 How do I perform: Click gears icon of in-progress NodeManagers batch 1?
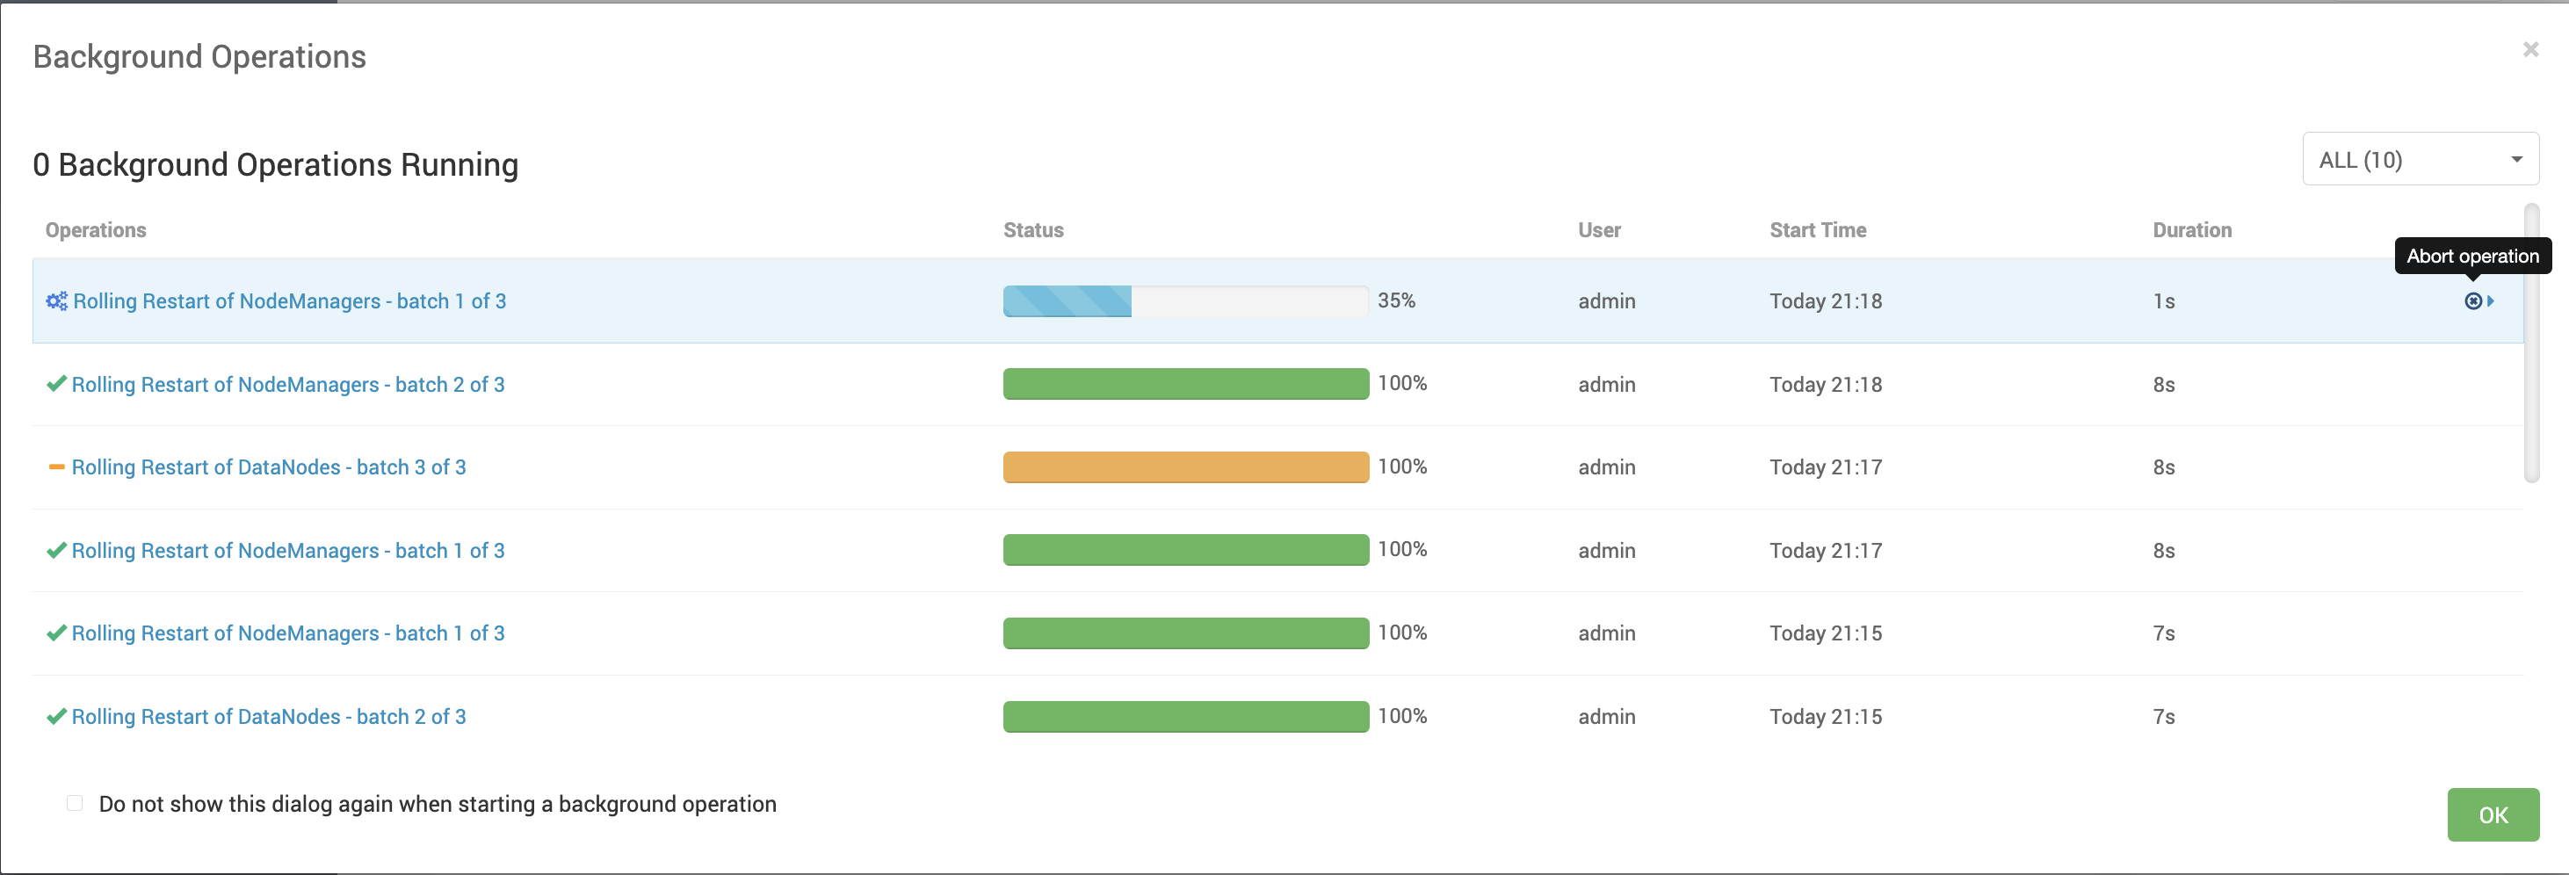click(57, 301)
